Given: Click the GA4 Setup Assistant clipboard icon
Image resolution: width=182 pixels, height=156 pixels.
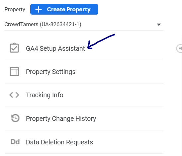Looking at the screenshot, I should [14, 48].
